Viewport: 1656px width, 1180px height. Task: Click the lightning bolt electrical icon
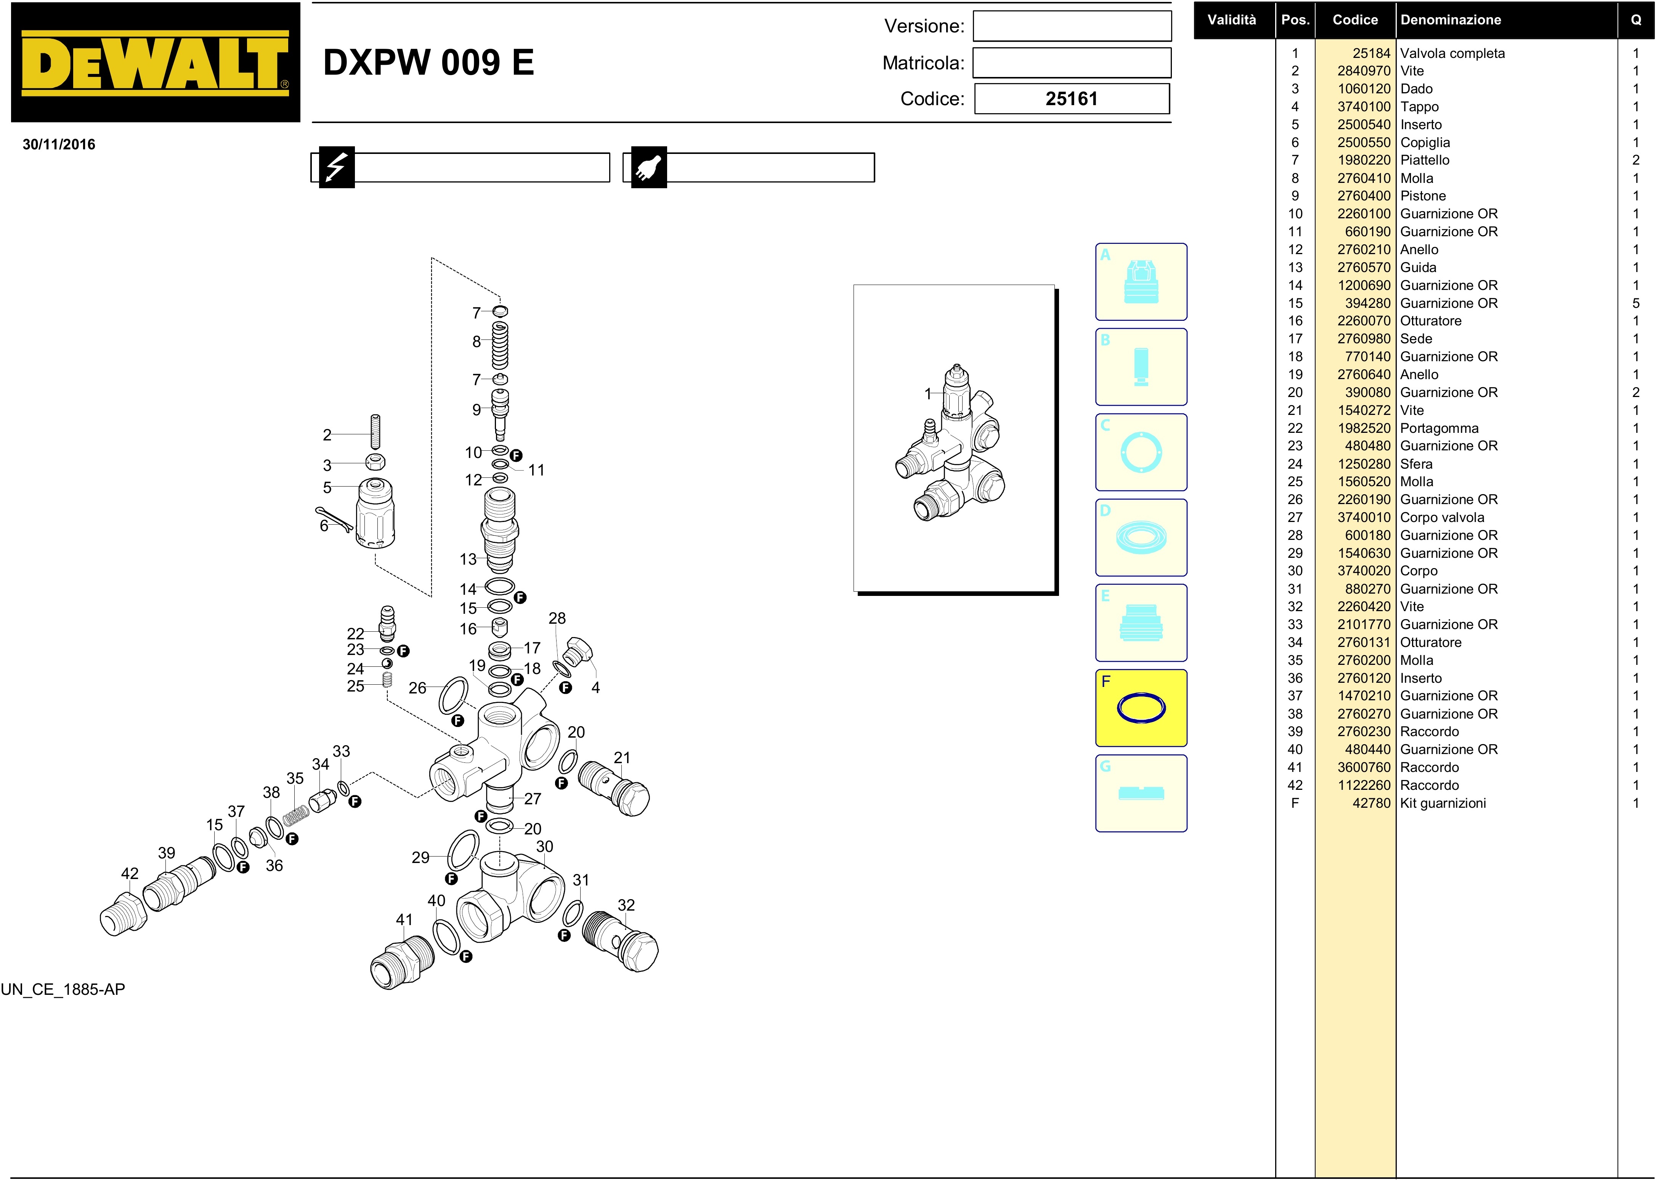[336, 168]
